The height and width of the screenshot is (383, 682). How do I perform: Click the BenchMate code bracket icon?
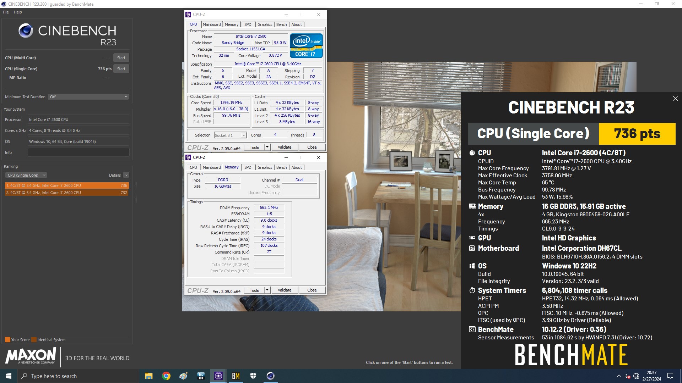[472, 329]
